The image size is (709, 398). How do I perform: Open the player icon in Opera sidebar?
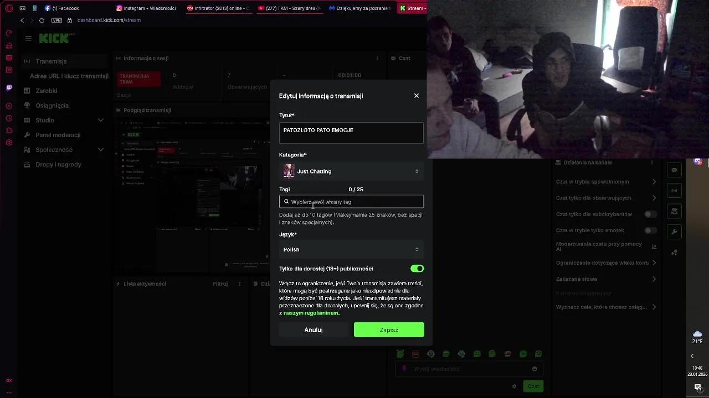click(9, 106)
